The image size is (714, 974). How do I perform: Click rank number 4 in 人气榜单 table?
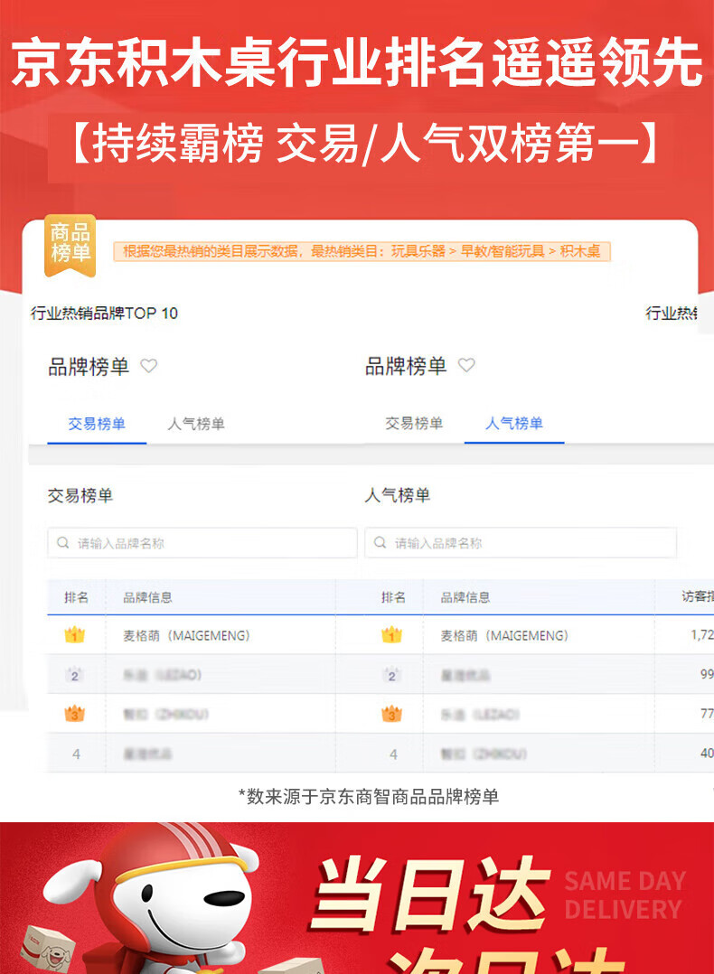click(393, 754)
